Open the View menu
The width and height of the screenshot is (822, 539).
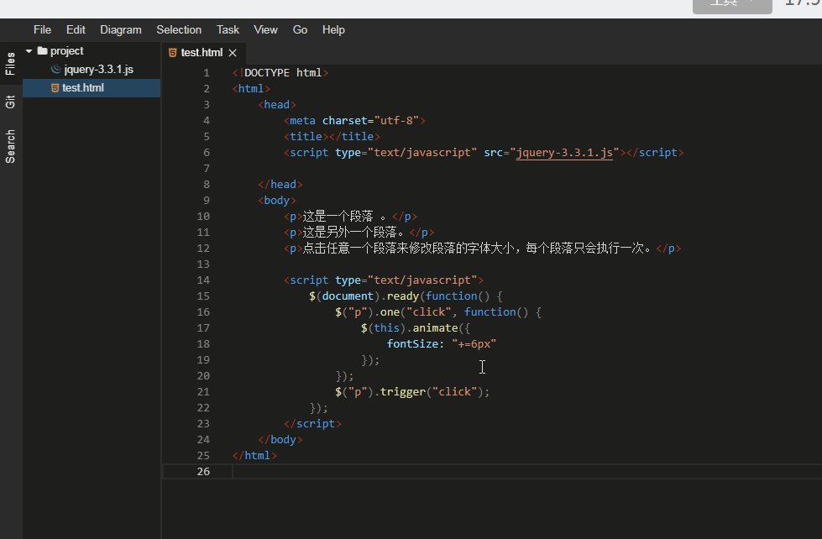(266, 30)
